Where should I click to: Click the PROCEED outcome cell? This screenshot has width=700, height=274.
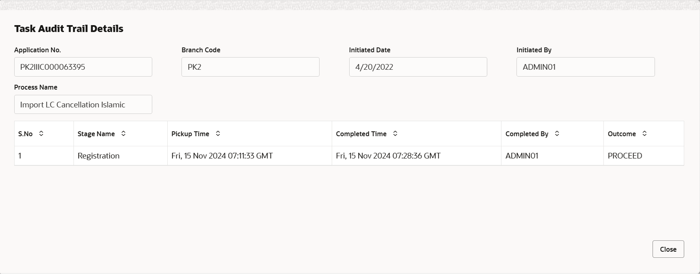pyautogui.click(x=644, y=156)
